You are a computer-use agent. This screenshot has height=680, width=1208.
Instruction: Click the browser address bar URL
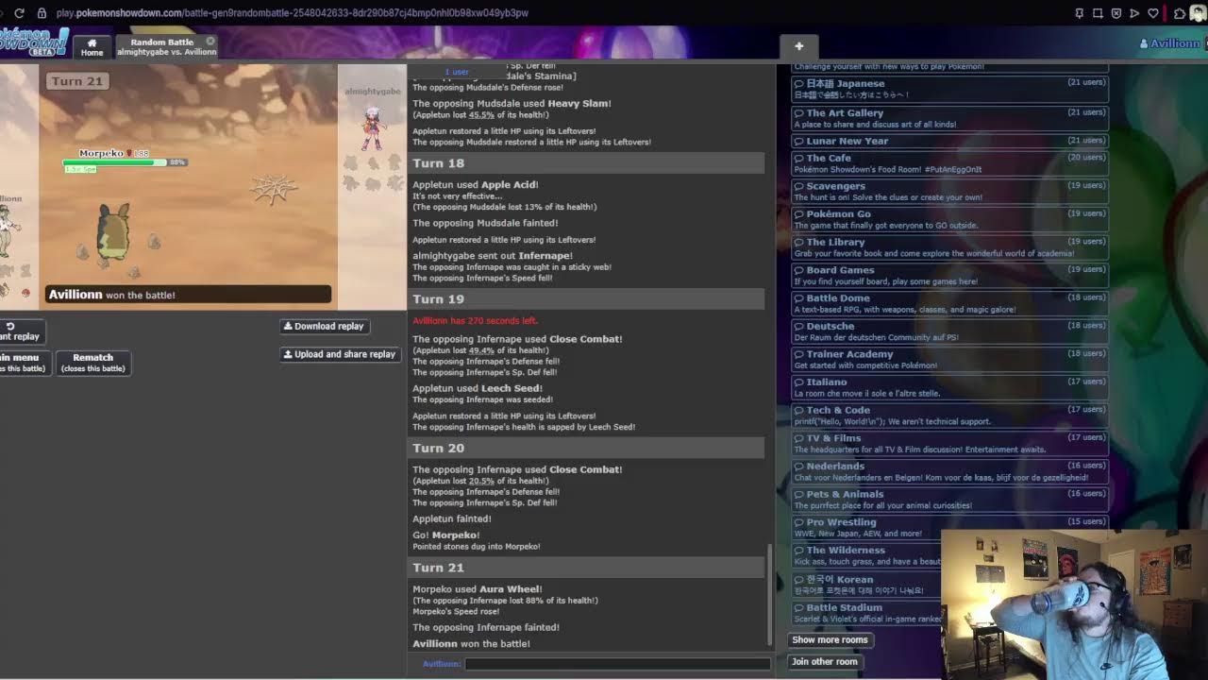(292, 13)
